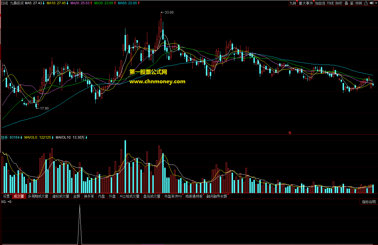Open the 盘后成交量 tab
This screenshot has height=245, width=378.
pyautogui.click(x=152, y=196)
